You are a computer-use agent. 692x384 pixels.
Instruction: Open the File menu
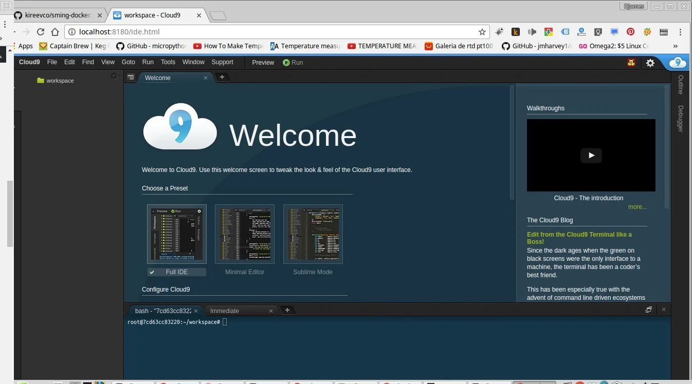pos(52,63)
